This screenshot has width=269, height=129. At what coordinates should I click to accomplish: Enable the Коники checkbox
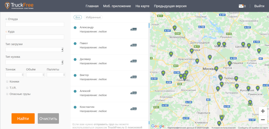pyautogui.click(x=7, y=81)
